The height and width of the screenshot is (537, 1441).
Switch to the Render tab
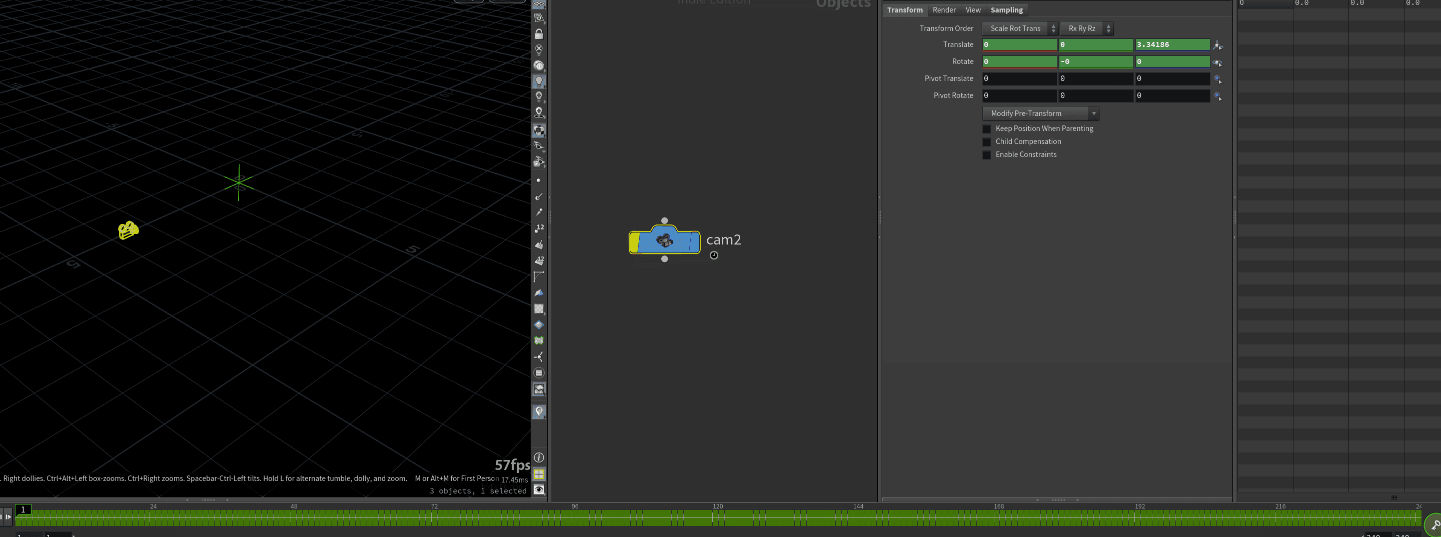(x=944, y=10)
